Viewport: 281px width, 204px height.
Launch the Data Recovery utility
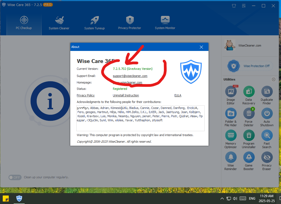(248, 95)
